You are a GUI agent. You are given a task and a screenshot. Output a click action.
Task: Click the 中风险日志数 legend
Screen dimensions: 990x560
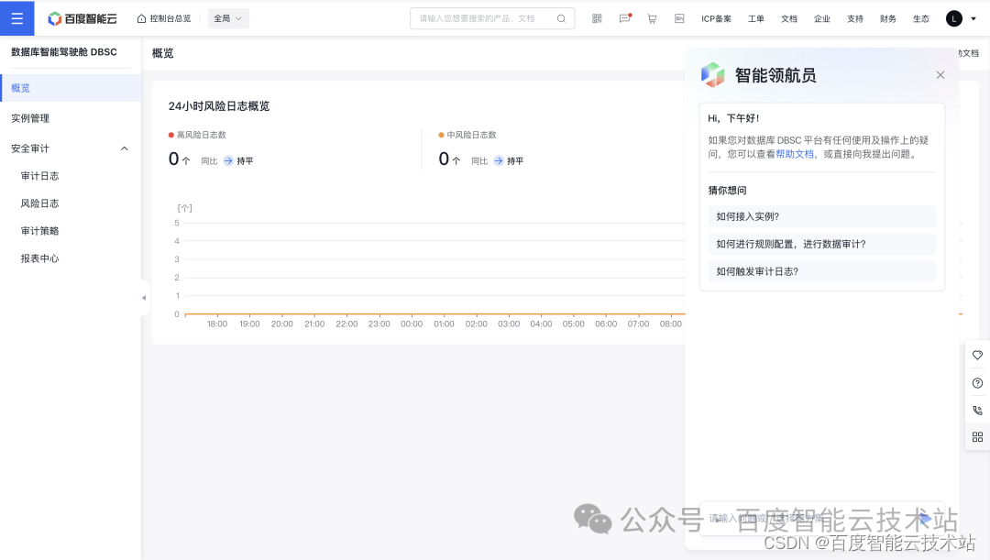[x=467, y=135]
